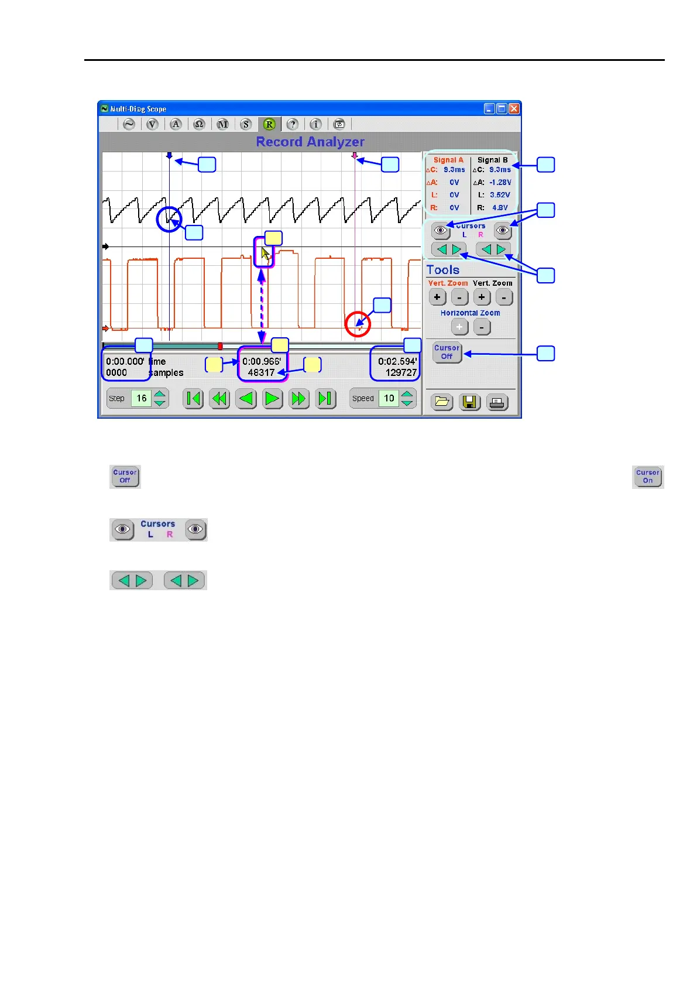Toggle visibility of the right R cursor
Screen dimensions: 697x986
pos(503,231)
